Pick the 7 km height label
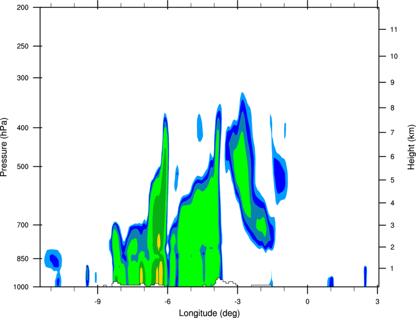Viewport: 416px width, 318px height. 393,133
